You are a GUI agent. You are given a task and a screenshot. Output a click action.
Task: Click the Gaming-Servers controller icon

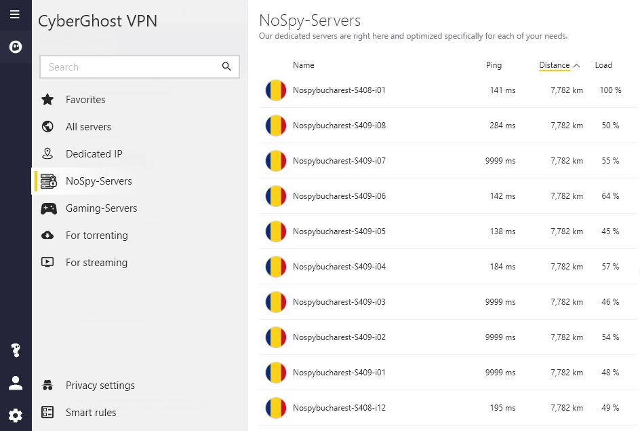[x=49, y=208]
